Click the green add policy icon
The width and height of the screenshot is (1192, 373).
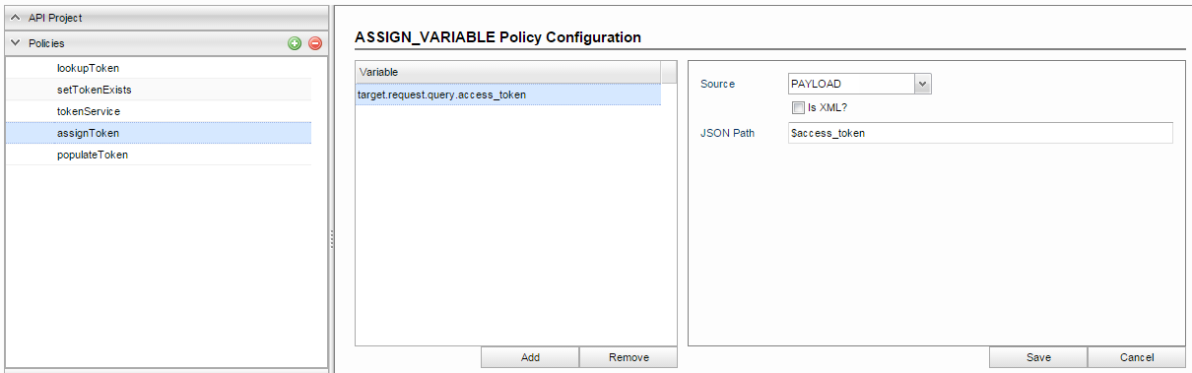(x=295, y=43)
